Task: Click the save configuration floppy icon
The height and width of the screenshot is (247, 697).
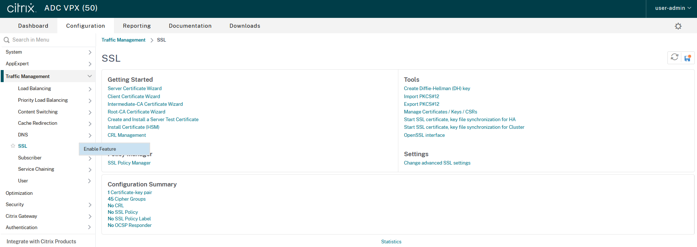Action: click(688, 58)
